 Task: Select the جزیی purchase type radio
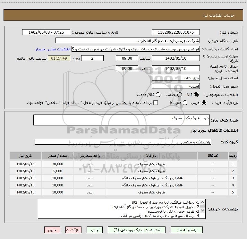[204, 103]
